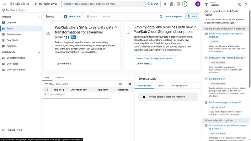Focus the Filter topics input
The image size is (251, 141).
87,84
